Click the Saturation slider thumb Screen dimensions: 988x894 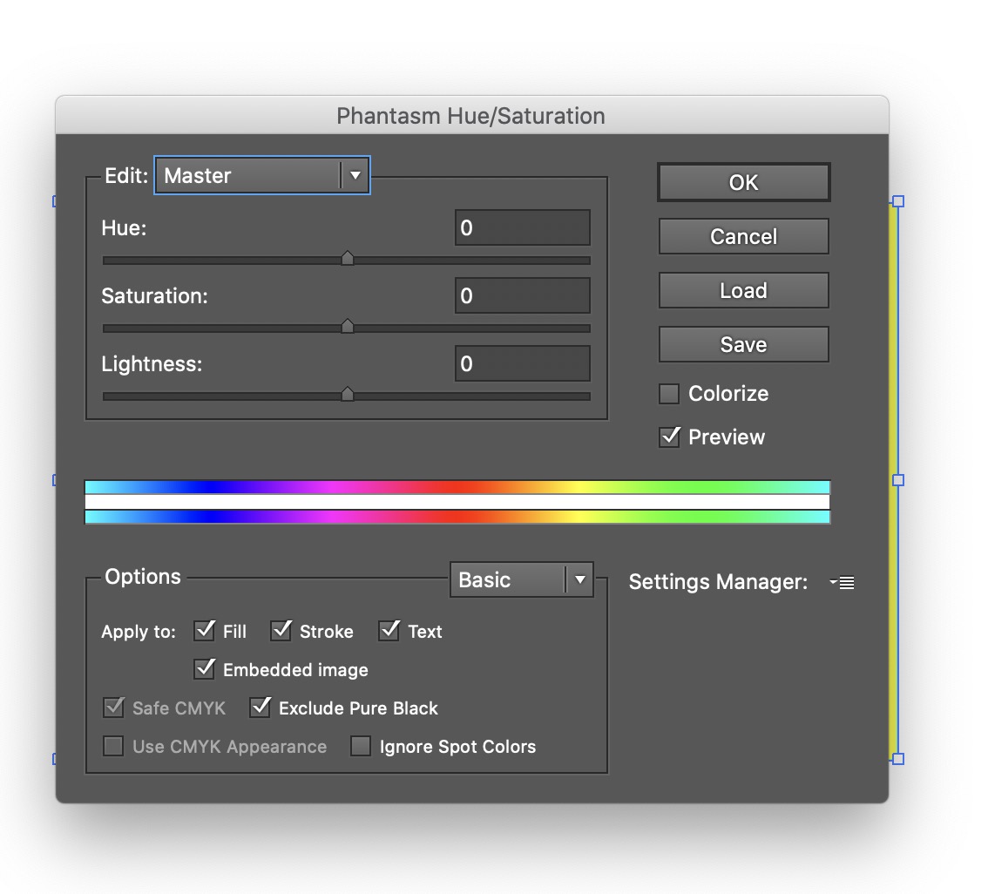(348, 326)
